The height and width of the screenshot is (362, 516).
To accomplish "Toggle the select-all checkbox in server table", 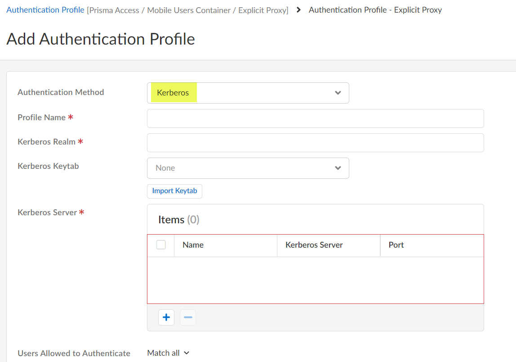I will point(161,245).
